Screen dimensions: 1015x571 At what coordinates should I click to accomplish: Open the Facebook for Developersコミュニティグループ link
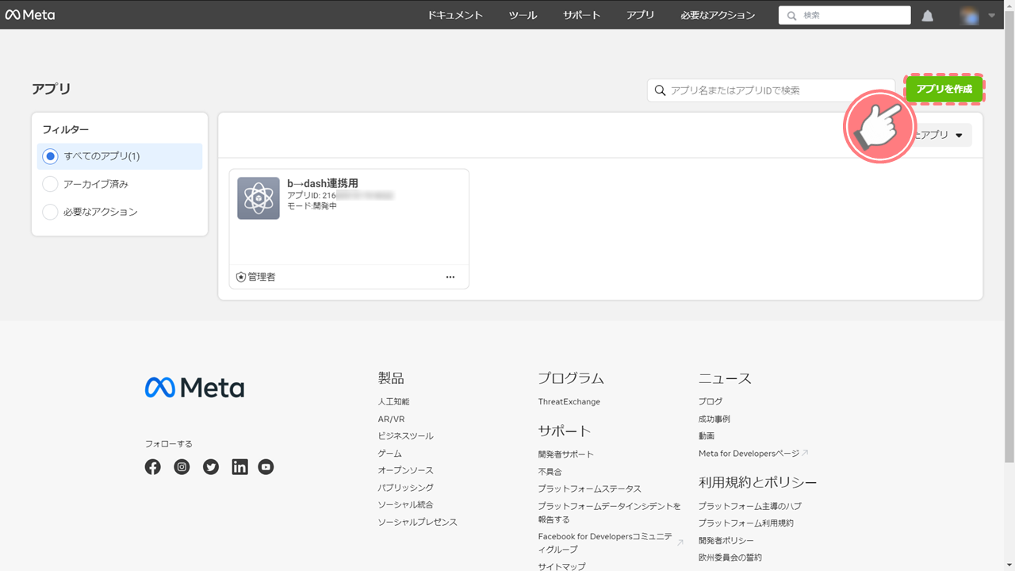(x=606, y=543)
